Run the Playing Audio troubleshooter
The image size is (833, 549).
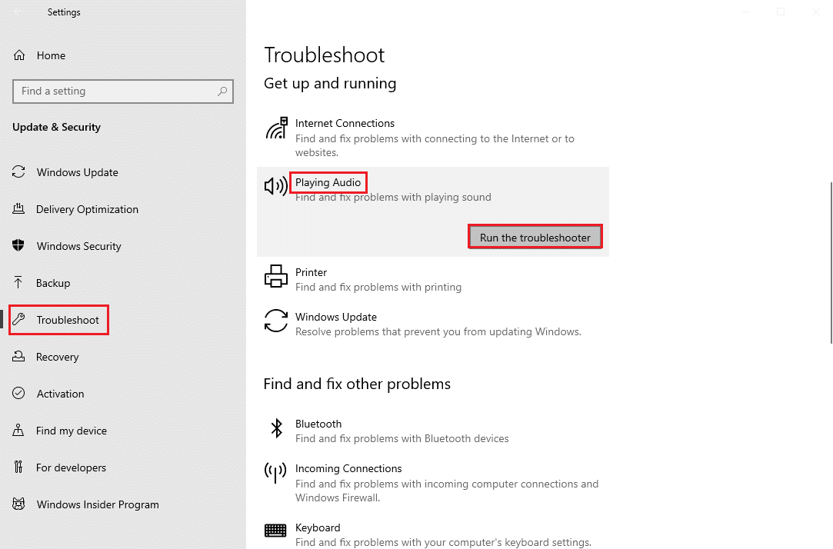[x=535, y=237]
